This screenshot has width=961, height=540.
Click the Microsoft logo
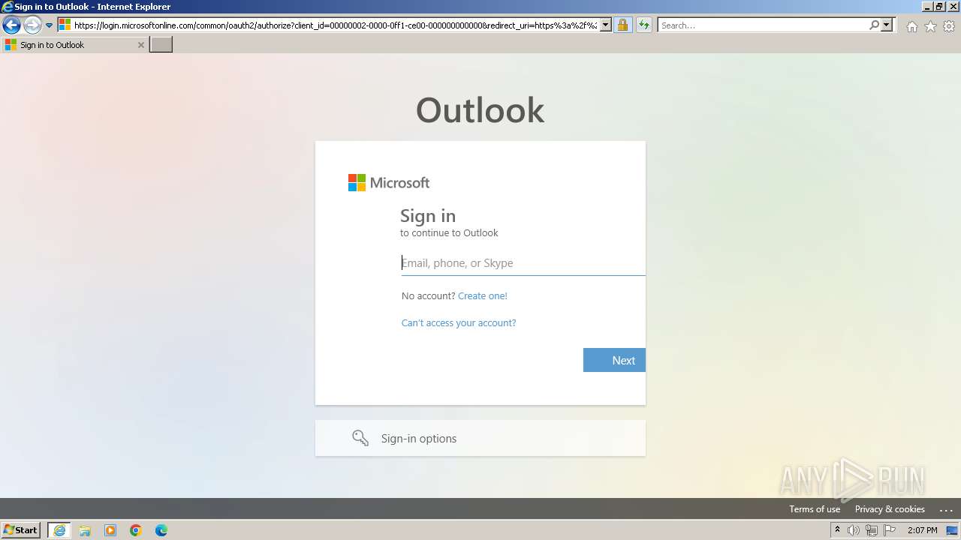(389, 183)
